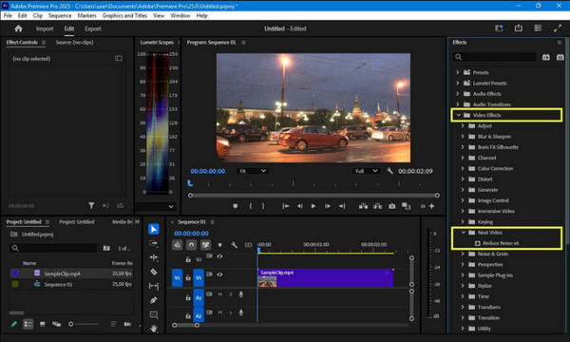Switch to the Source (no clips) tab
The image size is (570, 342).
[x=74, y=42]
